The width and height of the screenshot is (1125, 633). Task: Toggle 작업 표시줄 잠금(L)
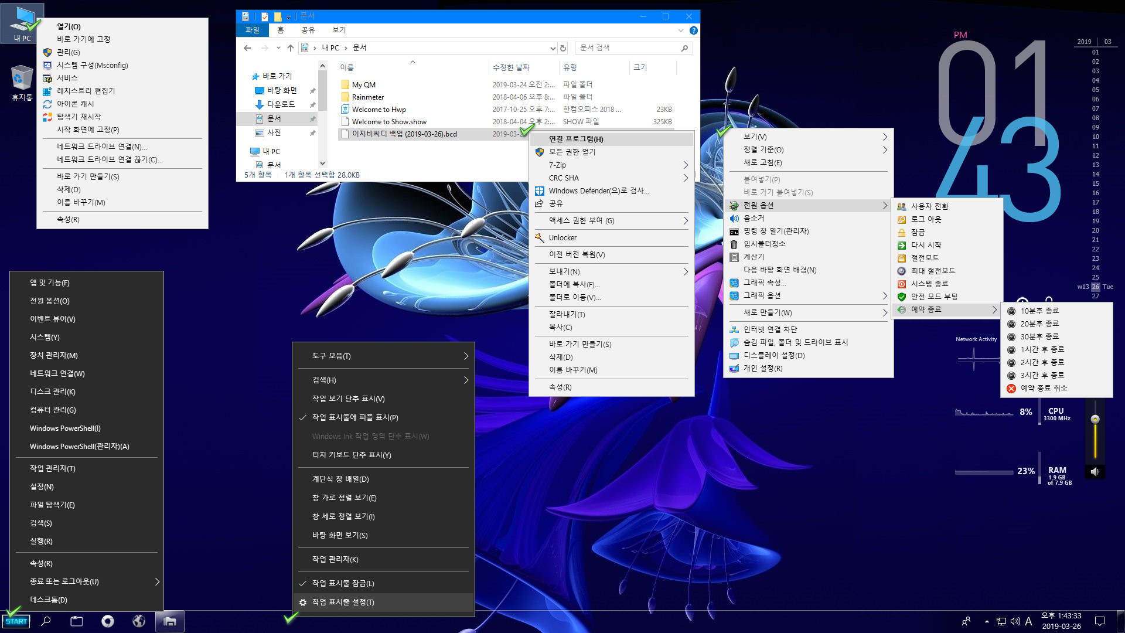click(x=383, y=583)
